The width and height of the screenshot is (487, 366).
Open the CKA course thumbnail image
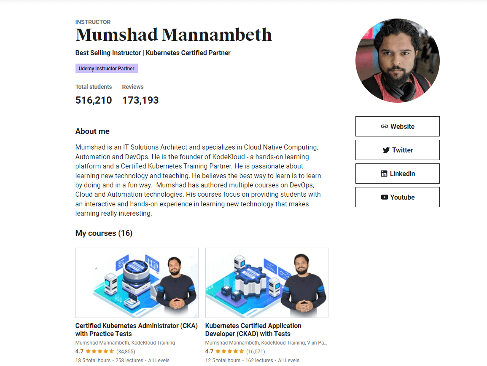click(x=137, y=283)
